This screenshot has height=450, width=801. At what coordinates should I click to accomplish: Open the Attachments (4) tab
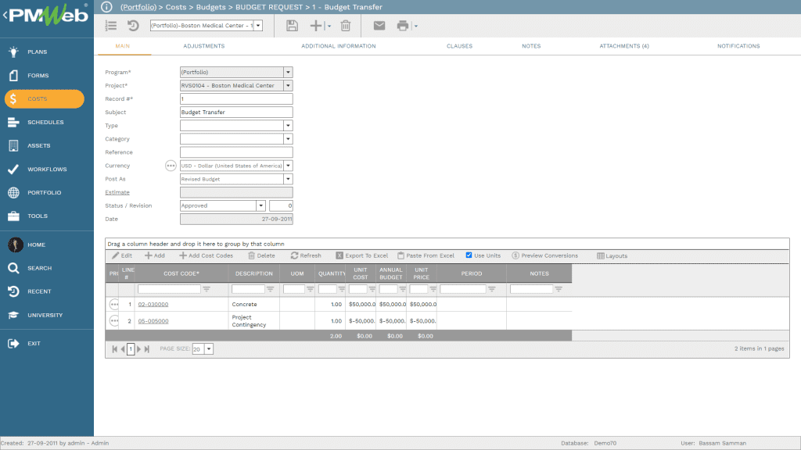pyautogui.click(x=623, y=46)
